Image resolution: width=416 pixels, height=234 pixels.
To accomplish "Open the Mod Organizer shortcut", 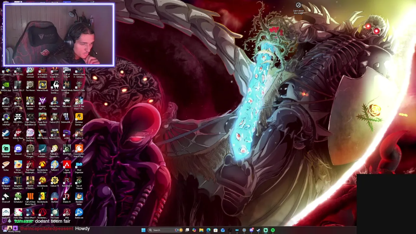I will (79, 167).
